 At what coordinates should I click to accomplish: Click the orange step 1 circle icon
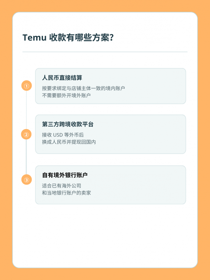pos(26,86)
